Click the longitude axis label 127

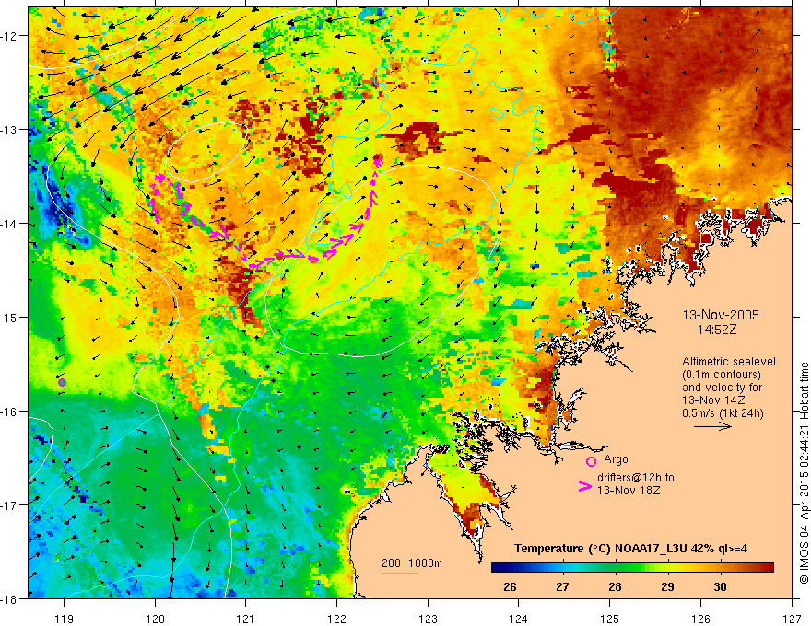coord(792,619)
